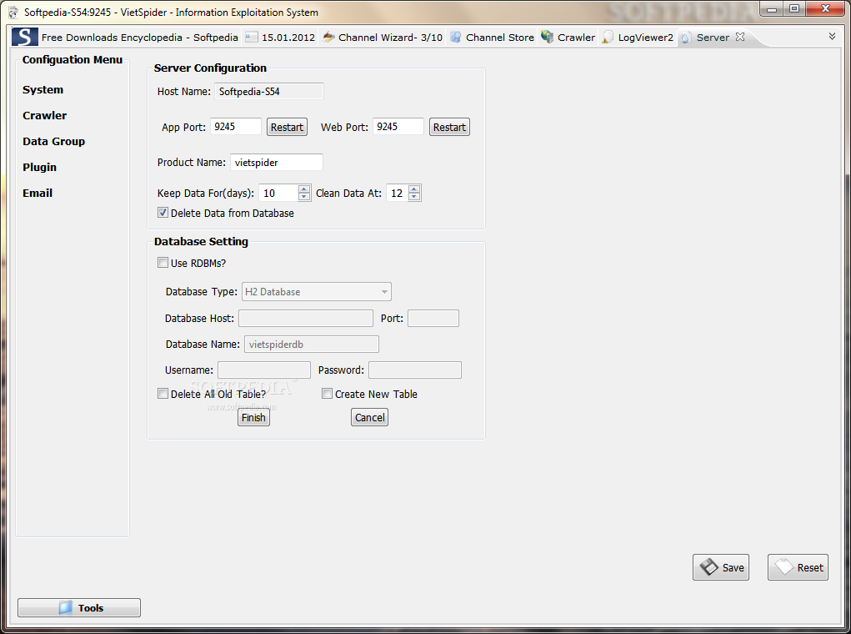The height and width of the screenshot is (634, 851).
Task: Maximize the VietSpider window
Action: coord(794,8)
